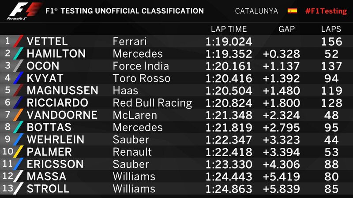This screenshot has height=198, width=353.
Task: Select Vettel's 1:19.024 lap time
Action: click(x=229, y=42)
